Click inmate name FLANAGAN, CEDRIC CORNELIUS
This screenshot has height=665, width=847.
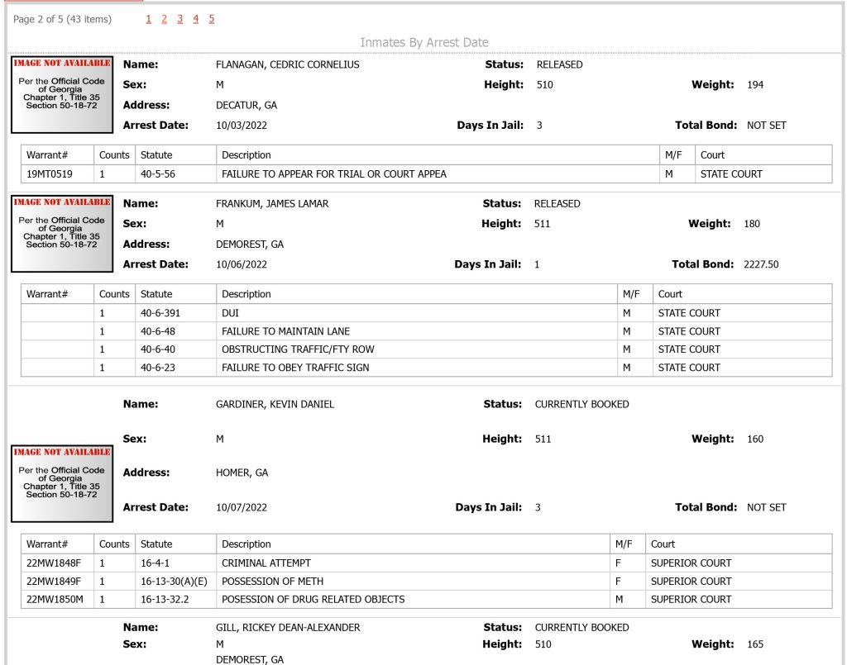coord(287,64)
